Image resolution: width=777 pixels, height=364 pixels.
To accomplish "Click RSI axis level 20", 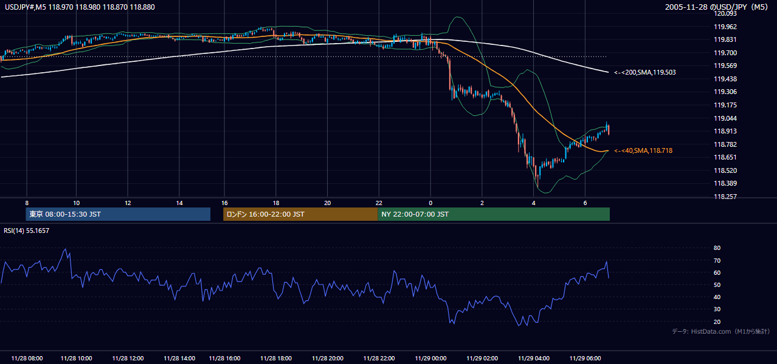I will (x=717, y=322).
